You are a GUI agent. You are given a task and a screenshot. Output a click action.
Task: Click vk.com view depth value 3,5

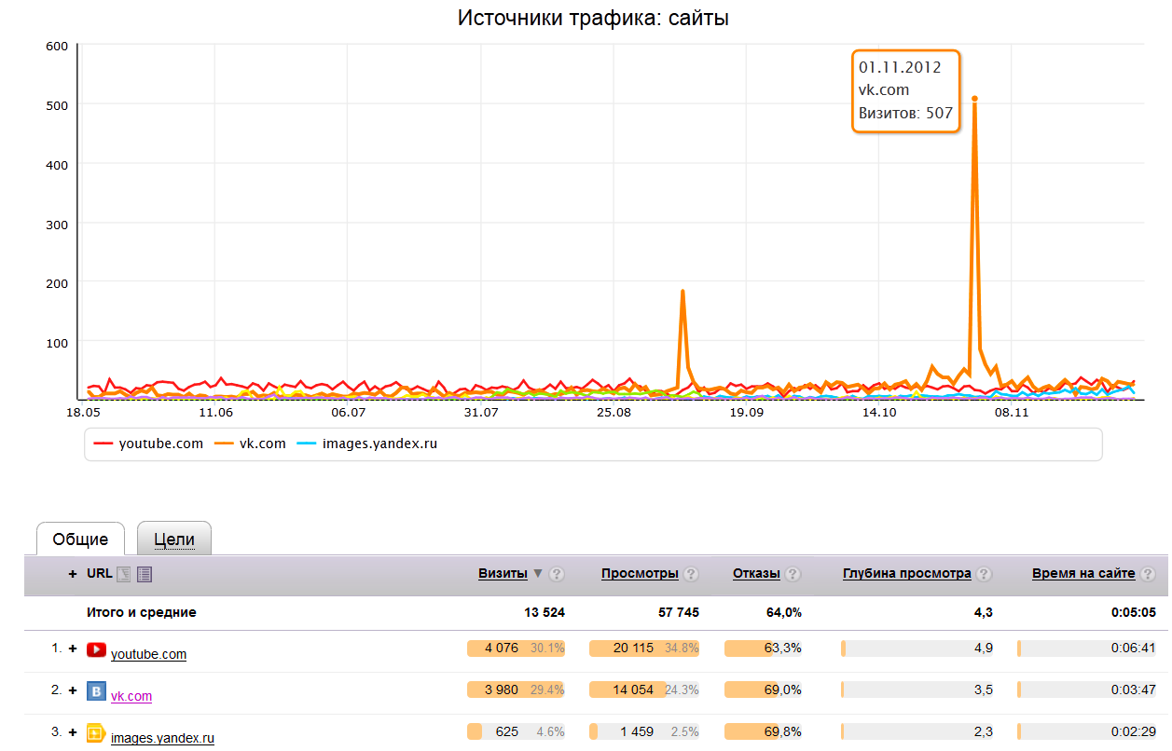(983, 690)
